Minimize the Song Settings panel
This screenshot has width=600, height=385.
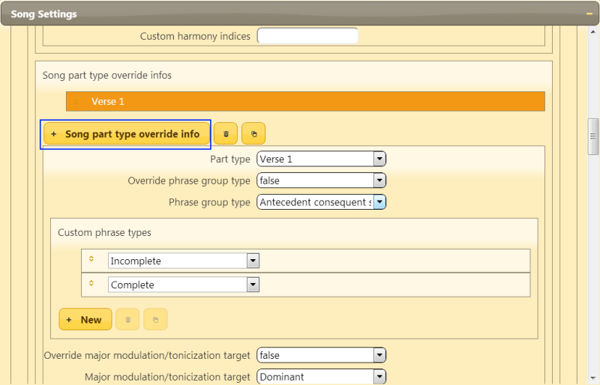[x=589, y=13]
